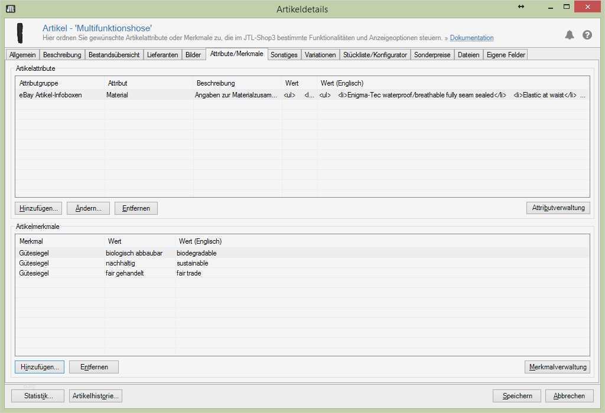Click the Ändern button
Viewport: 605px width, 413px height.
pos(89,208)
